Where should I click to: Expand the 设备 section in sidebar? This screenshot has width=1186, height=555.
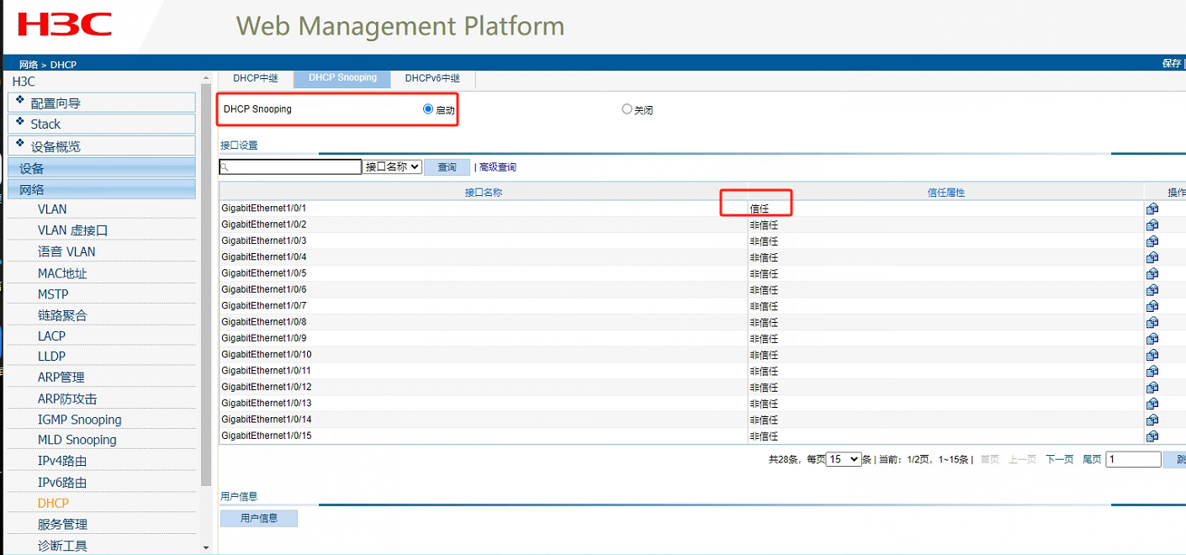pyautogui.click(x=102, y=168)
